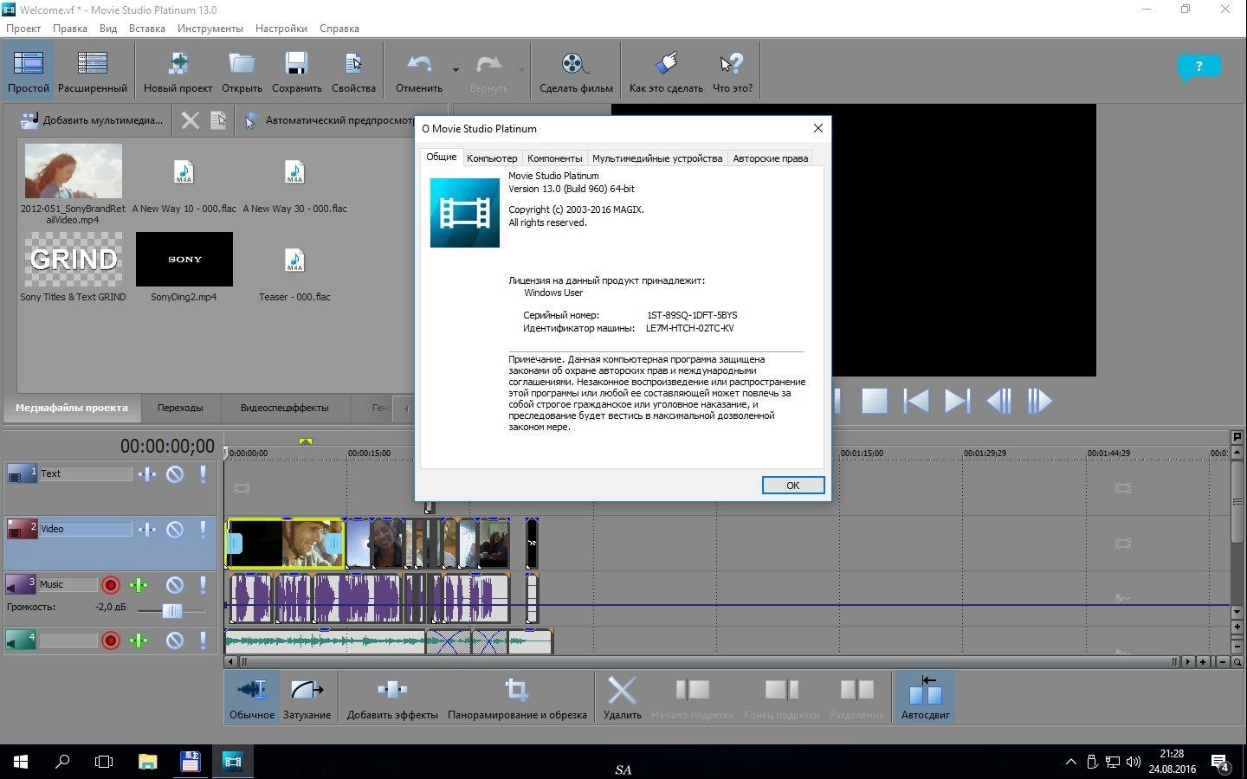
Task: Toggle Автоматический предпросмотр
Action: [x=329, y=120]
